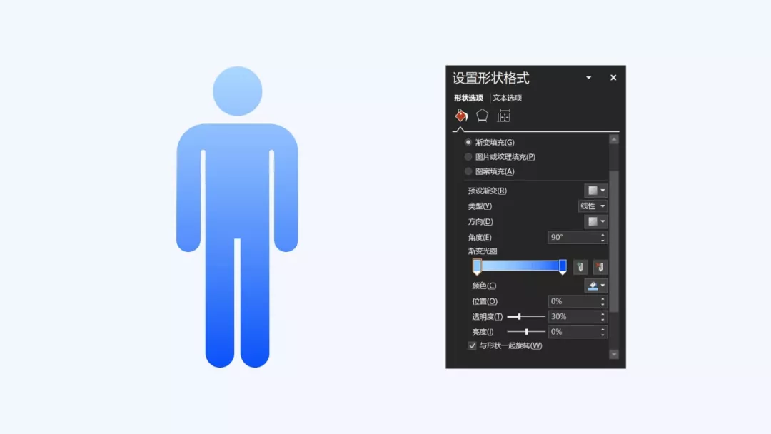Select 图案填充(A) radio button

coord(468,171)
